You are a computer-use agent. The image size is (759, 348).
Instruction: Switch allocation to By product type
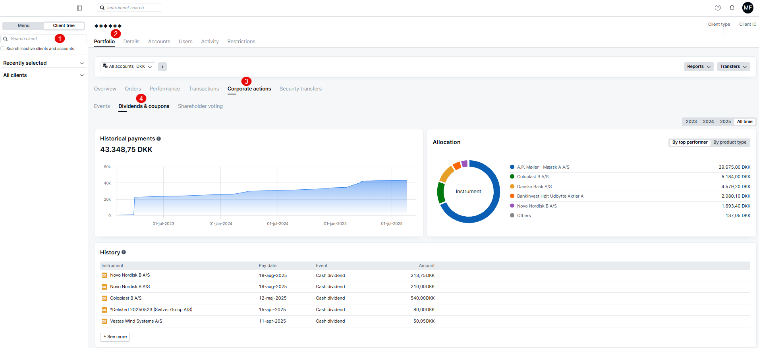pyautogui.click(x=730, y=142)
